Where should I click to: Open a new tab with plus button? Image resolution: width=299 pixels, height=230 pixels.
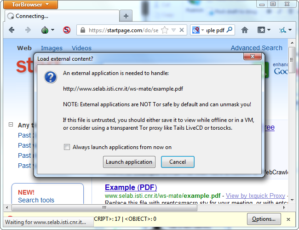[126, 16]
